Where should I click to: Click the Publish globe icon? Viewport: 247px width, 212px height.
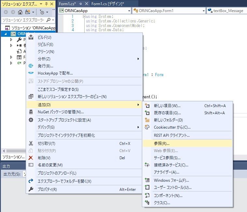(31, 66)
